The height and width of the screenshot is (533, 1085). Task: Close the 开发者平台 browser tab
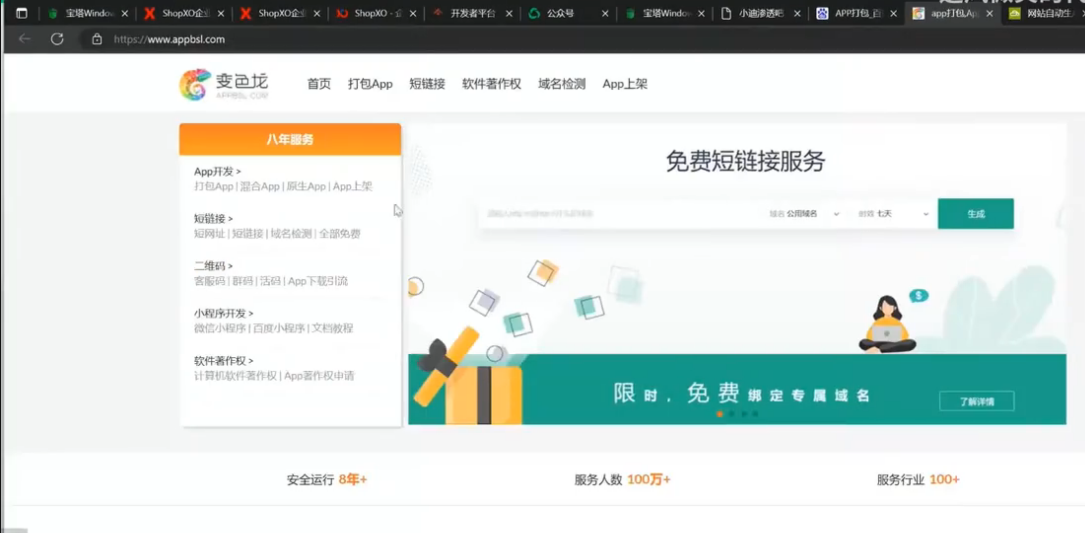point(508,13)
